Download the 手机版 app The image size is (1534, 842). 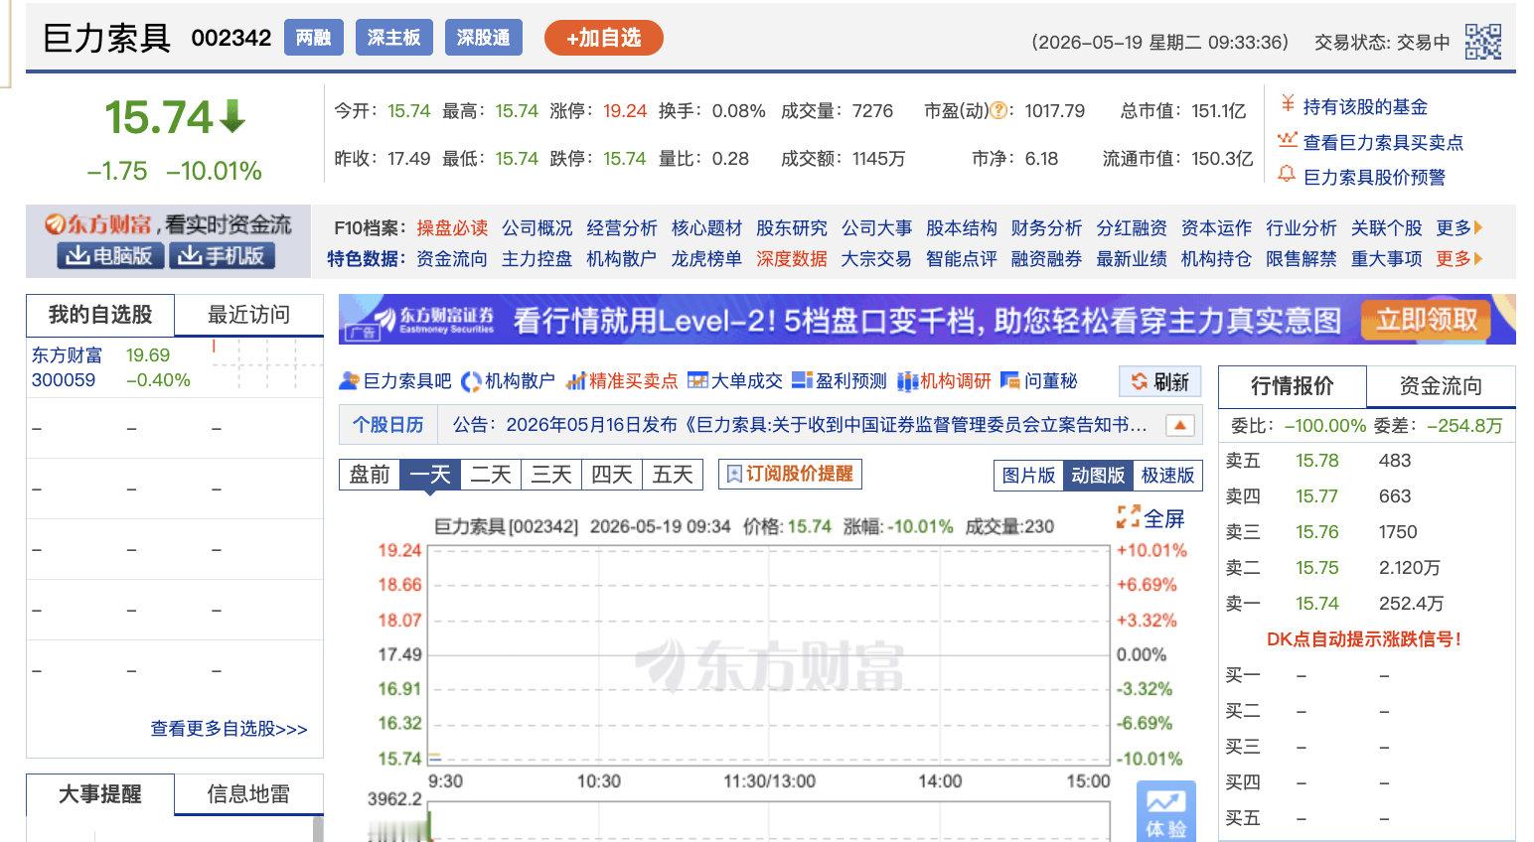tap(222, 255)
